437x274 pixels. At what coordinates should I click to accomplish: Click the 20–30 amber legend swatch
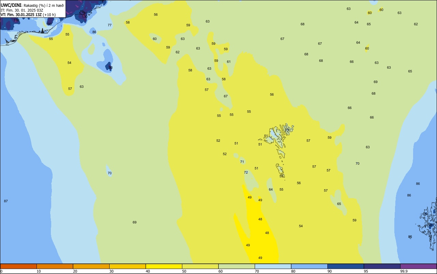pos(91,266)
